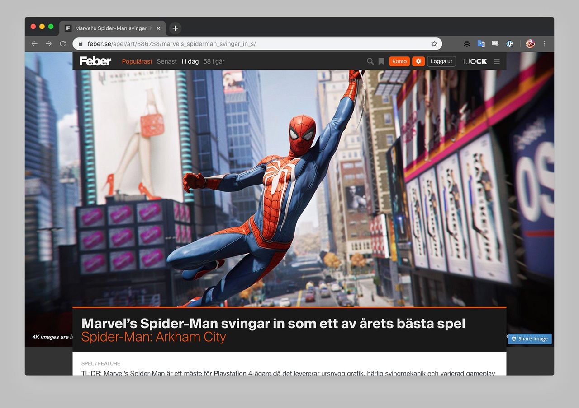Go to the Feber home logo
This screenshot has height=408, width=579.
(x=95, y=61)
